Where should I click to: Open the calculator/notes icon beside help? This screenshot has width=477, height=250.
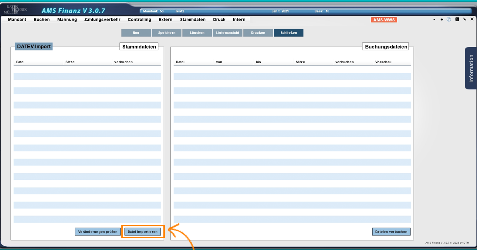[x=457, y=19]
